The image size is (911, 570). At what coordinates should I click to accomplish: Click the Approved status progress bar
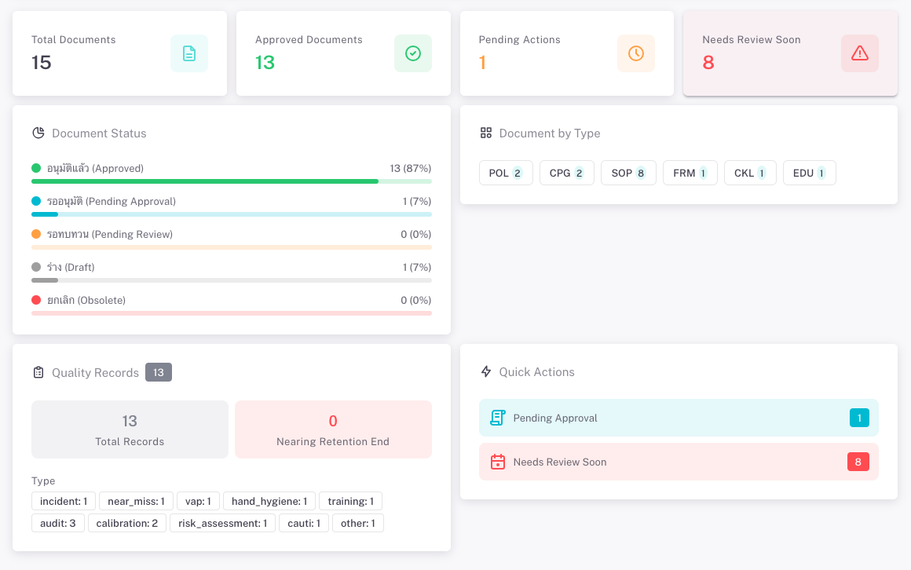231,181
